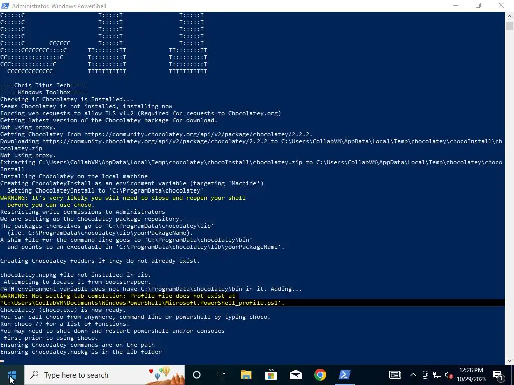This screenshot has width=514, height=385.
Task: Open network status tray icon
Action: coord(437,375)
